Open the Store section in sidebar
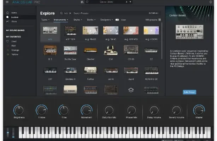Image resolution: width=217 pixels, height=141 pixels. [x=13, y=22]
